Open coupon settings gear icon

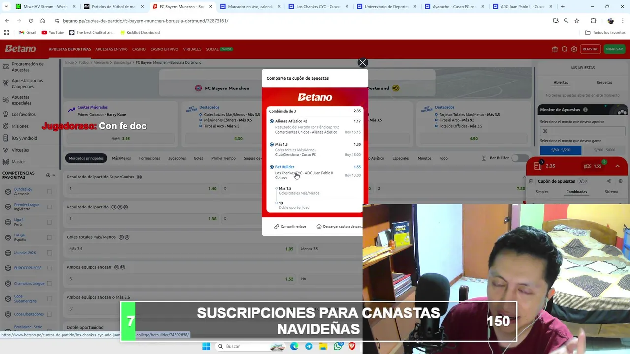[620, 181]
